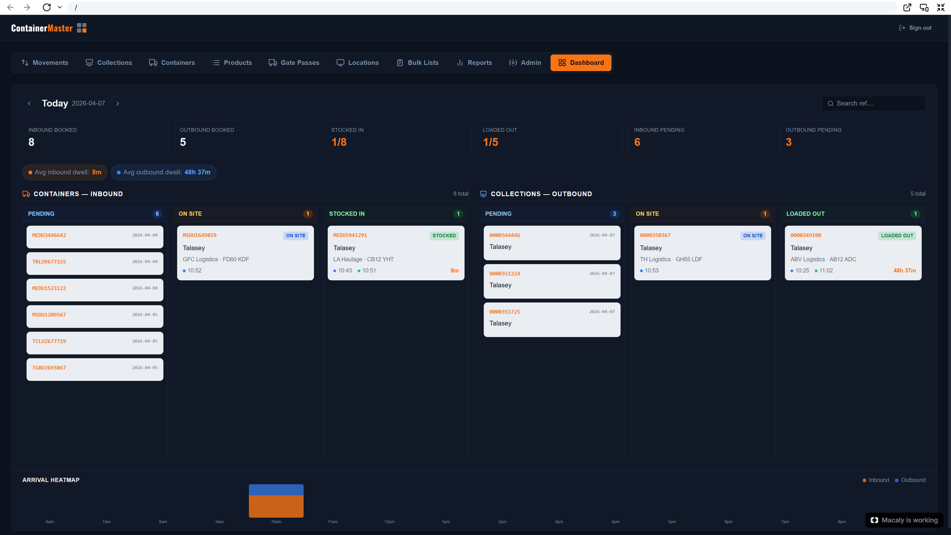Advance to the next day with the right chevron

(118, 103)
